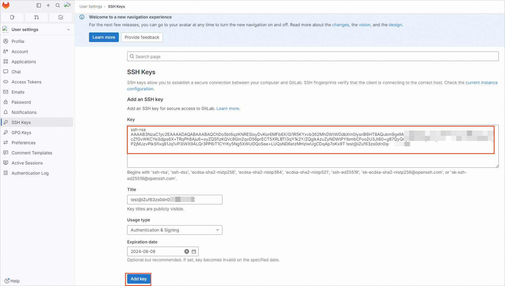Click Provide feedback button
This screenshot has width=505, height=286.
[142, 37]
